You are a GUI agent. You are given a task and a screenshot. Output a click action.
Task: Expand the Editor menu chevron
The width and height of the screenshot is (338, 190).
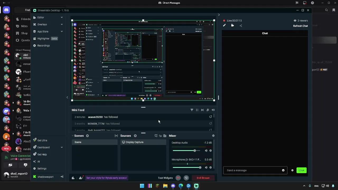pyautogui.click(x=62, y=17)
